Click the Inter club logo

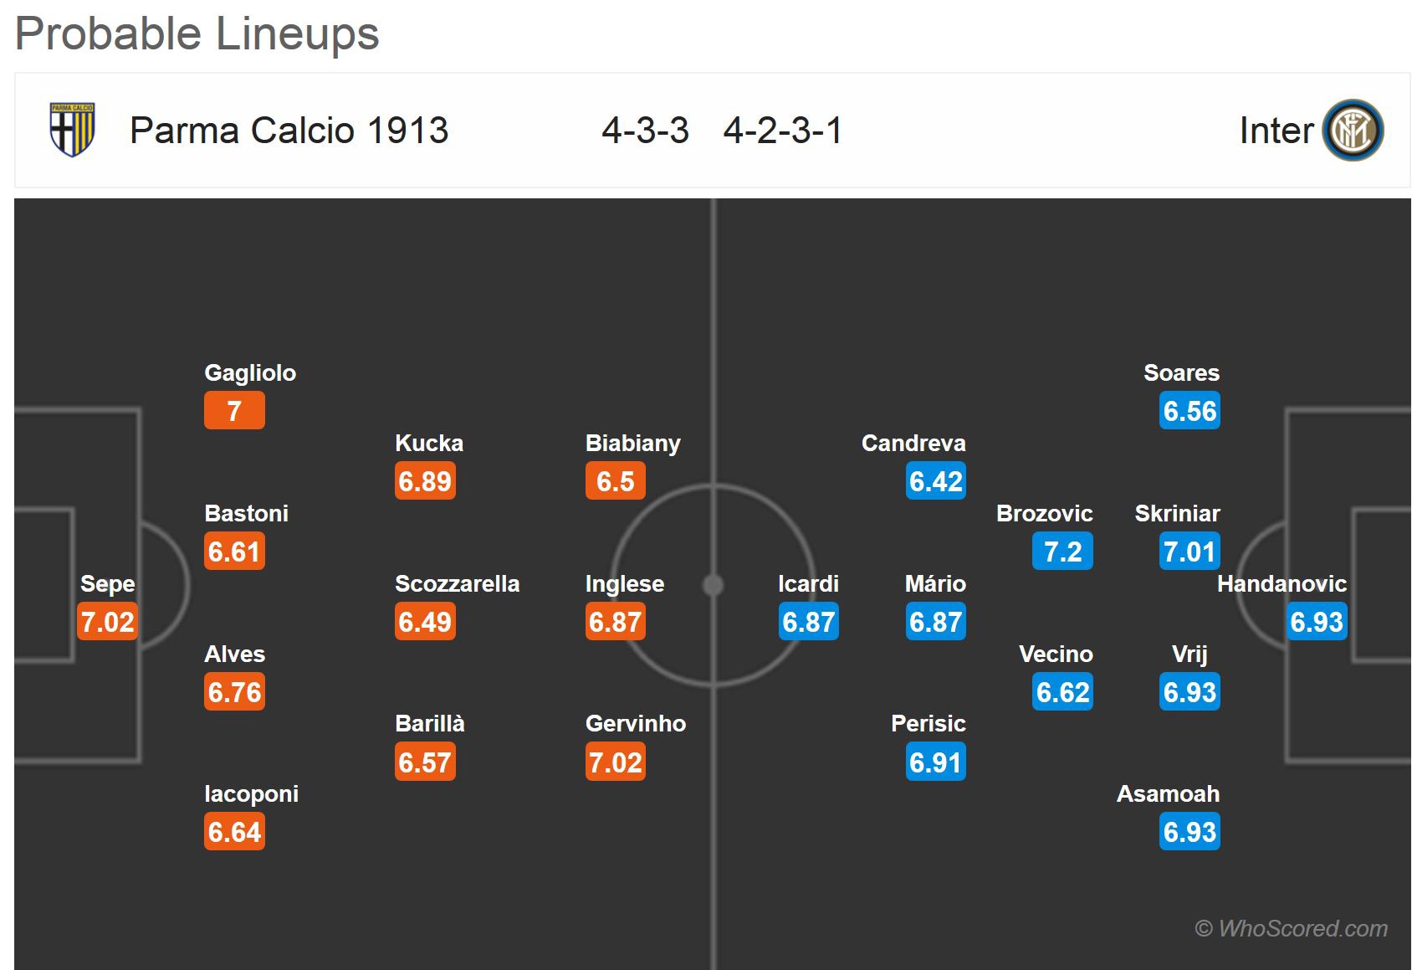[1353, 131]
